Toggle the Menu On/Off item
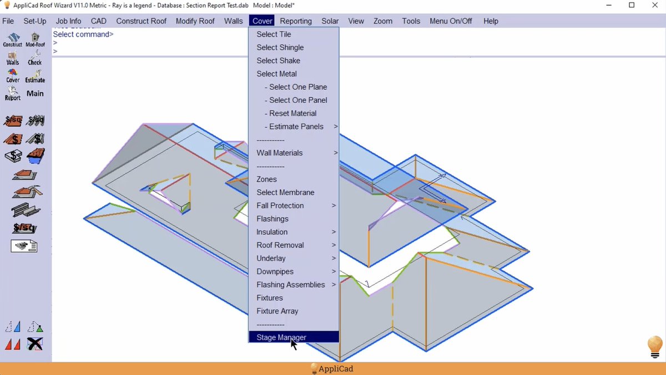This screenshot has width=666, height=375. pos(451,21)
